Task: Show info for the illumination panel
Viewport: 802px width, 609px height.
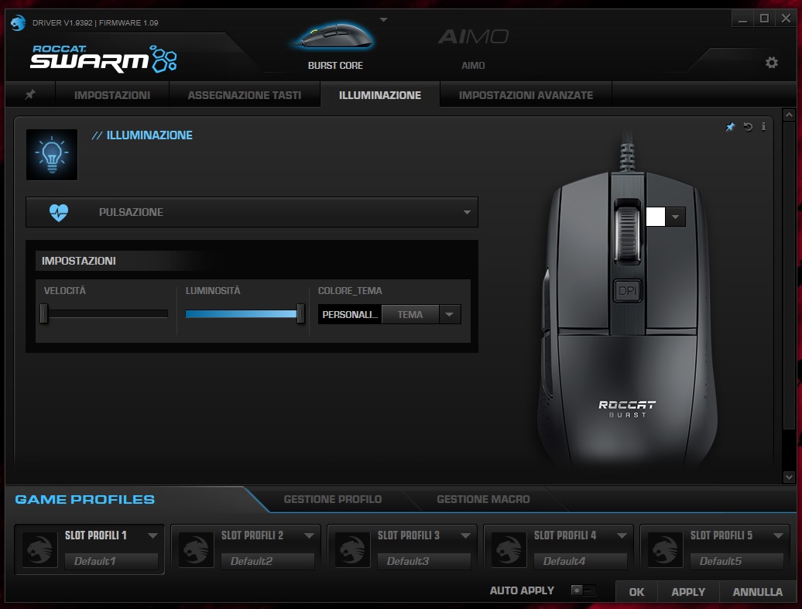Action: tap(763, 126)
